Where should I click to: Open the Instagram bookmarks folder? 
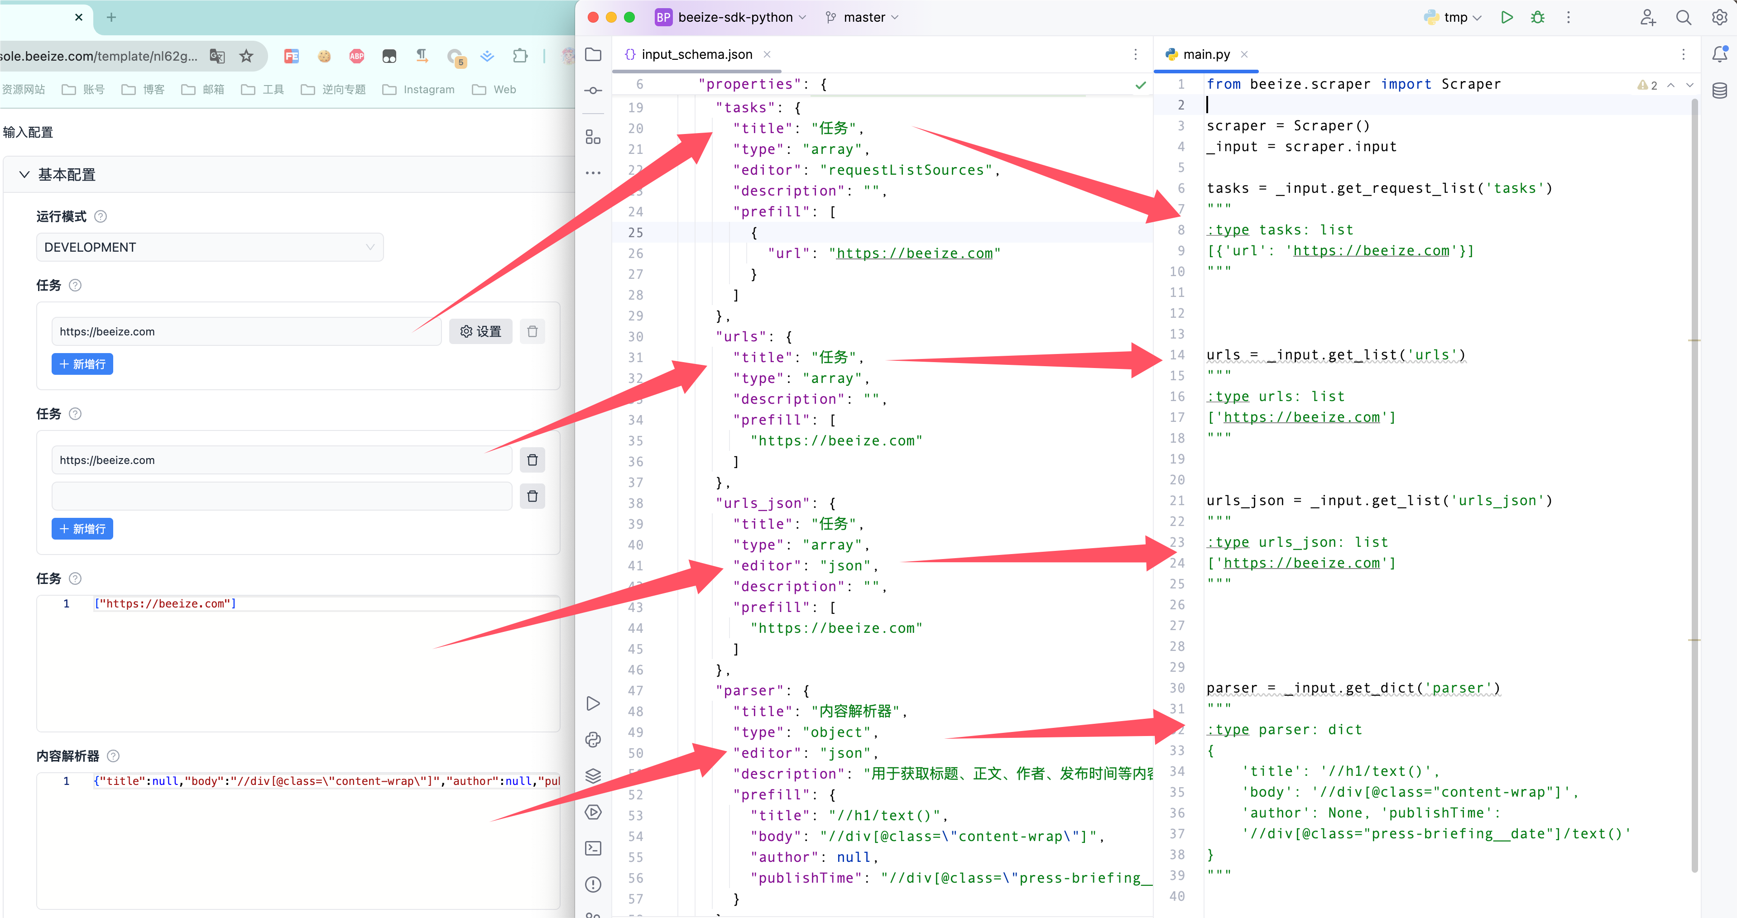click(418, 90)
